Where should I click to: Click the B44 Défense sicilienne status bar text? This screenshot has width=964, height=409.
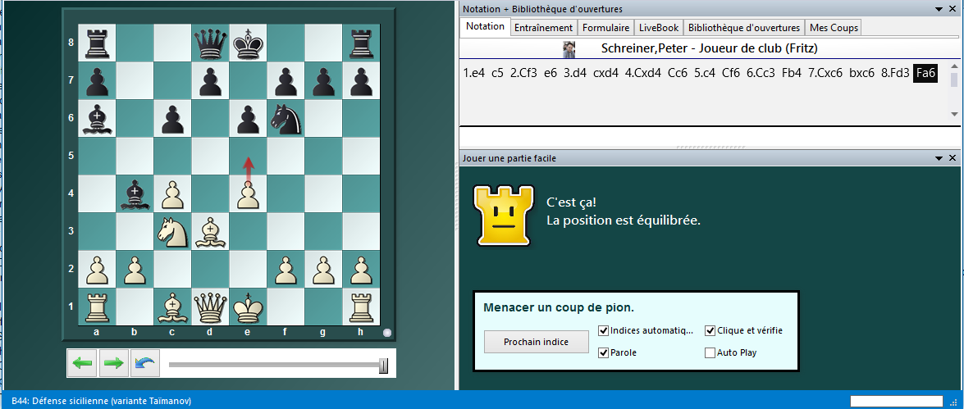(x=102, y=401)
